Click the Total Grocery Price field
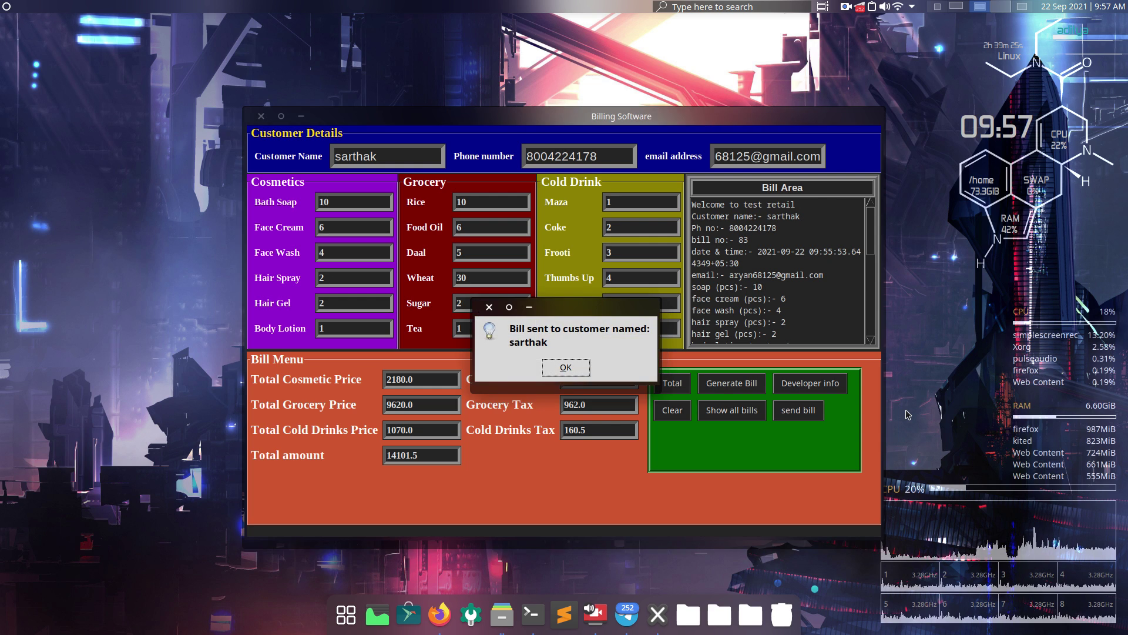Screen dimensions: 1128x635 click(422, 405)
